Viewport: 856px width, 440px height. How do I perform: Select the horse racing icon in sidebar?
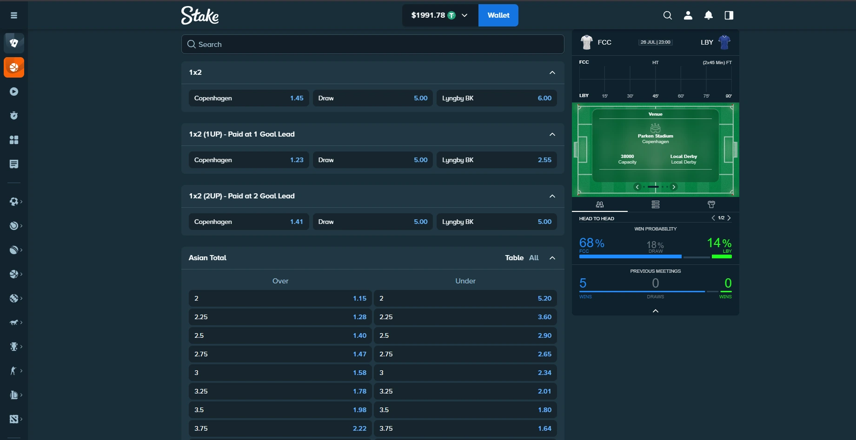[x=14, y=322]
